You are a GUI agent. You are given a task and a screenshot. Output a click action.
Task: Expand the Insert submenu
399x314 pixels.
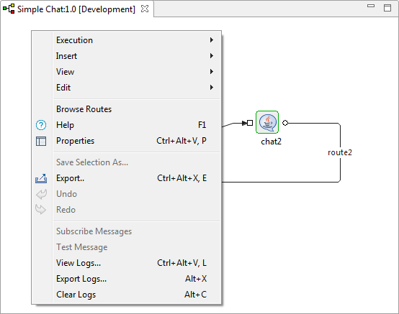(137, 56)
